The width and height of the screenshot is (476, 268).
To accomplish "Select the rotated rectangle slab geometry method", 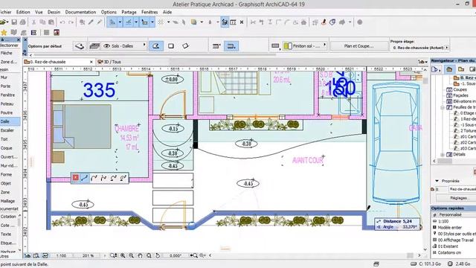I will pyautogui.click(x=185, y=46).
